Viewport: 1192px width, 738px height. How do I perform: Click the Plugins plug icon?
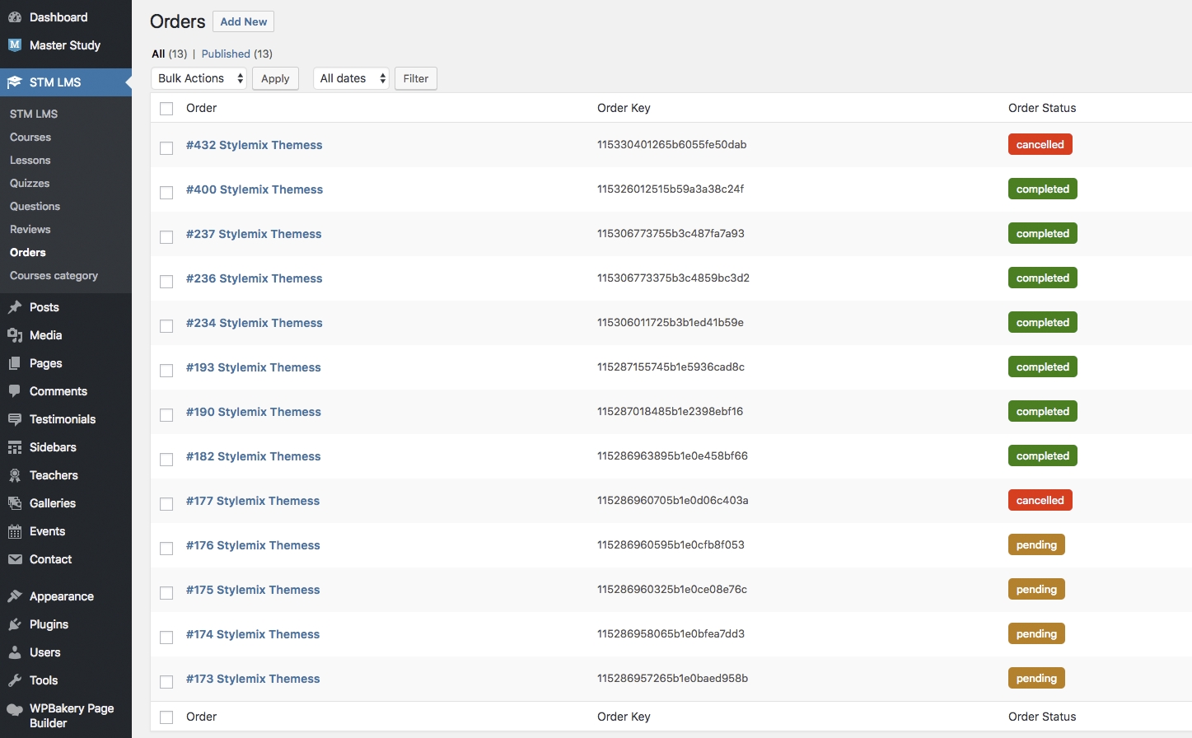coord(15,624)
